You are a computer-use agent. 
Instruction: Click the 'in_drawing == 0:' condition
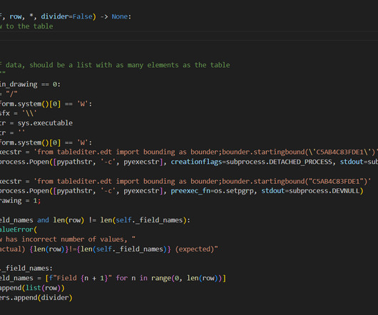coord(30,85)
